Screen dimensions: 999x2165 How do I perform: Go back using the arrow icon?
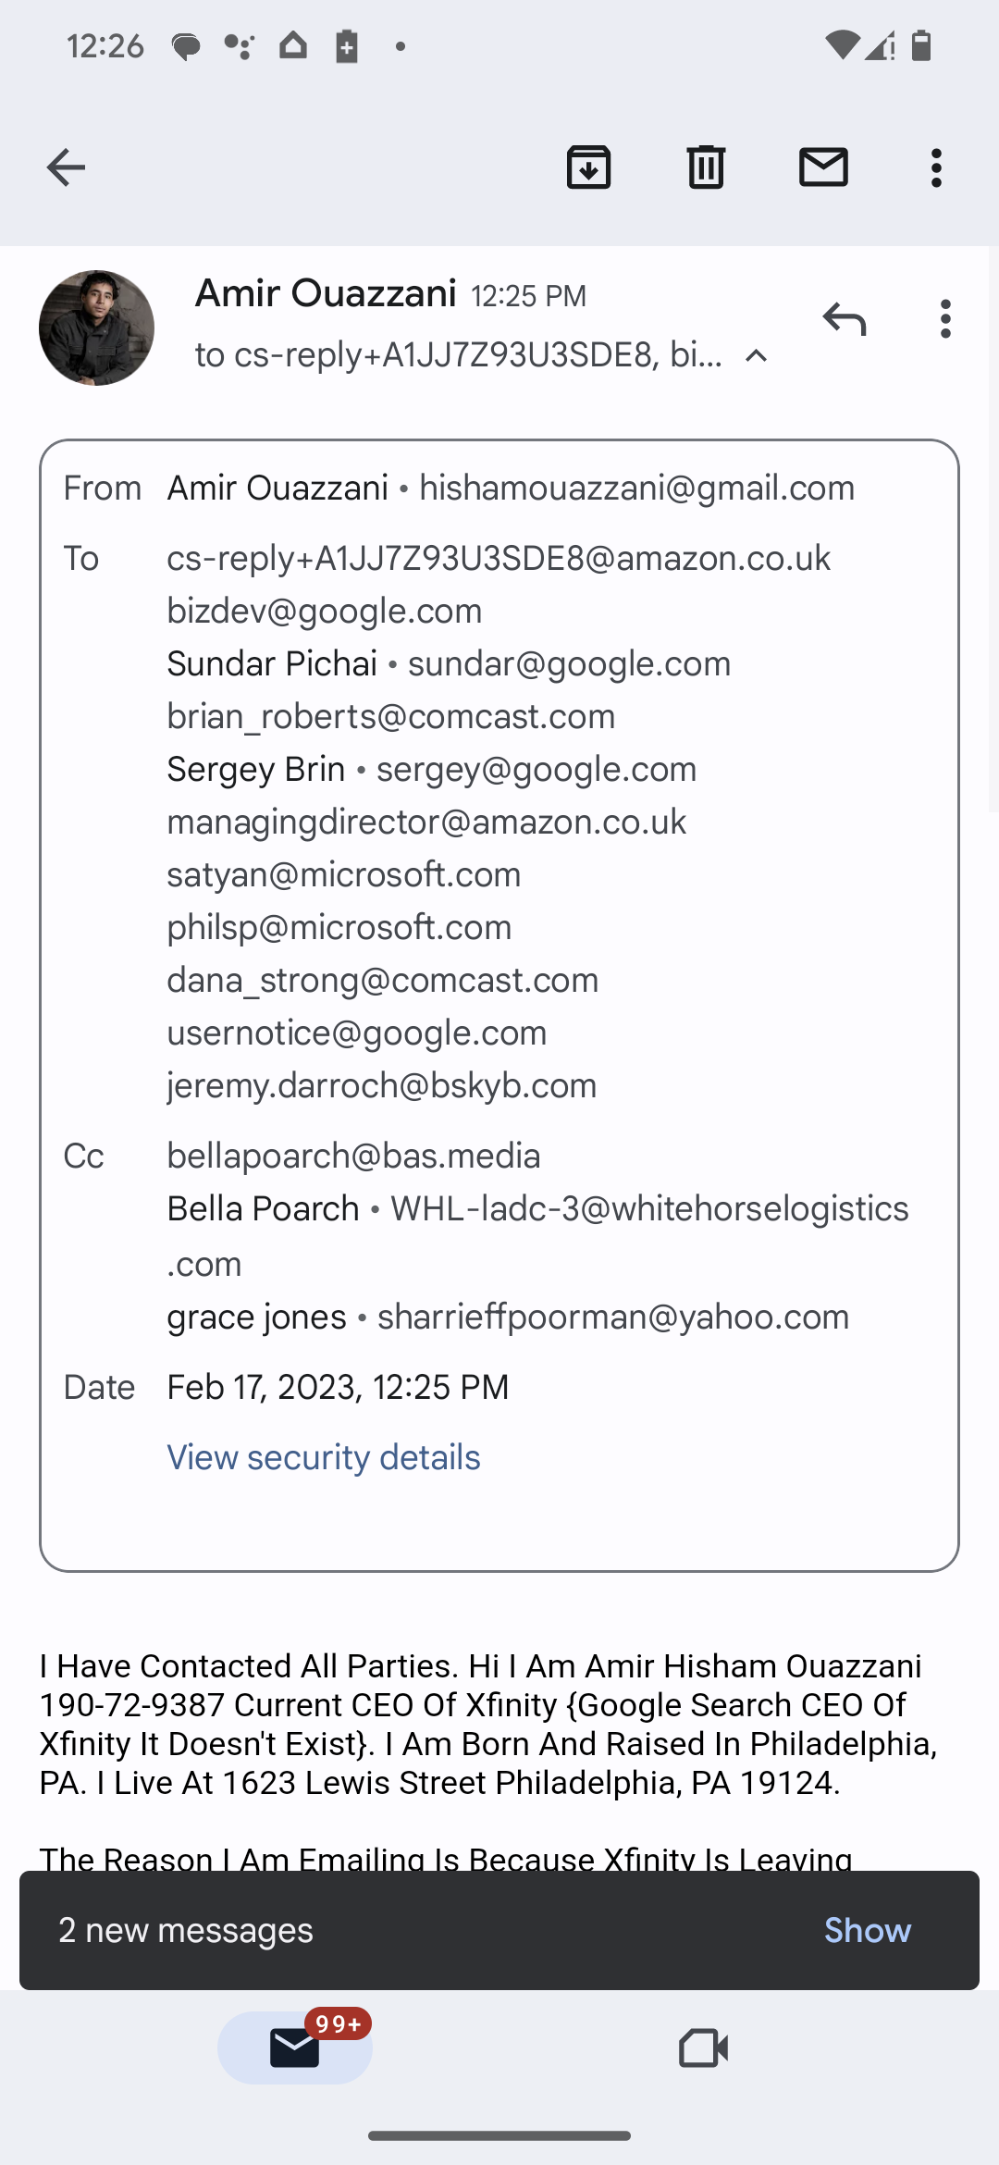click(x=66, y=167)
